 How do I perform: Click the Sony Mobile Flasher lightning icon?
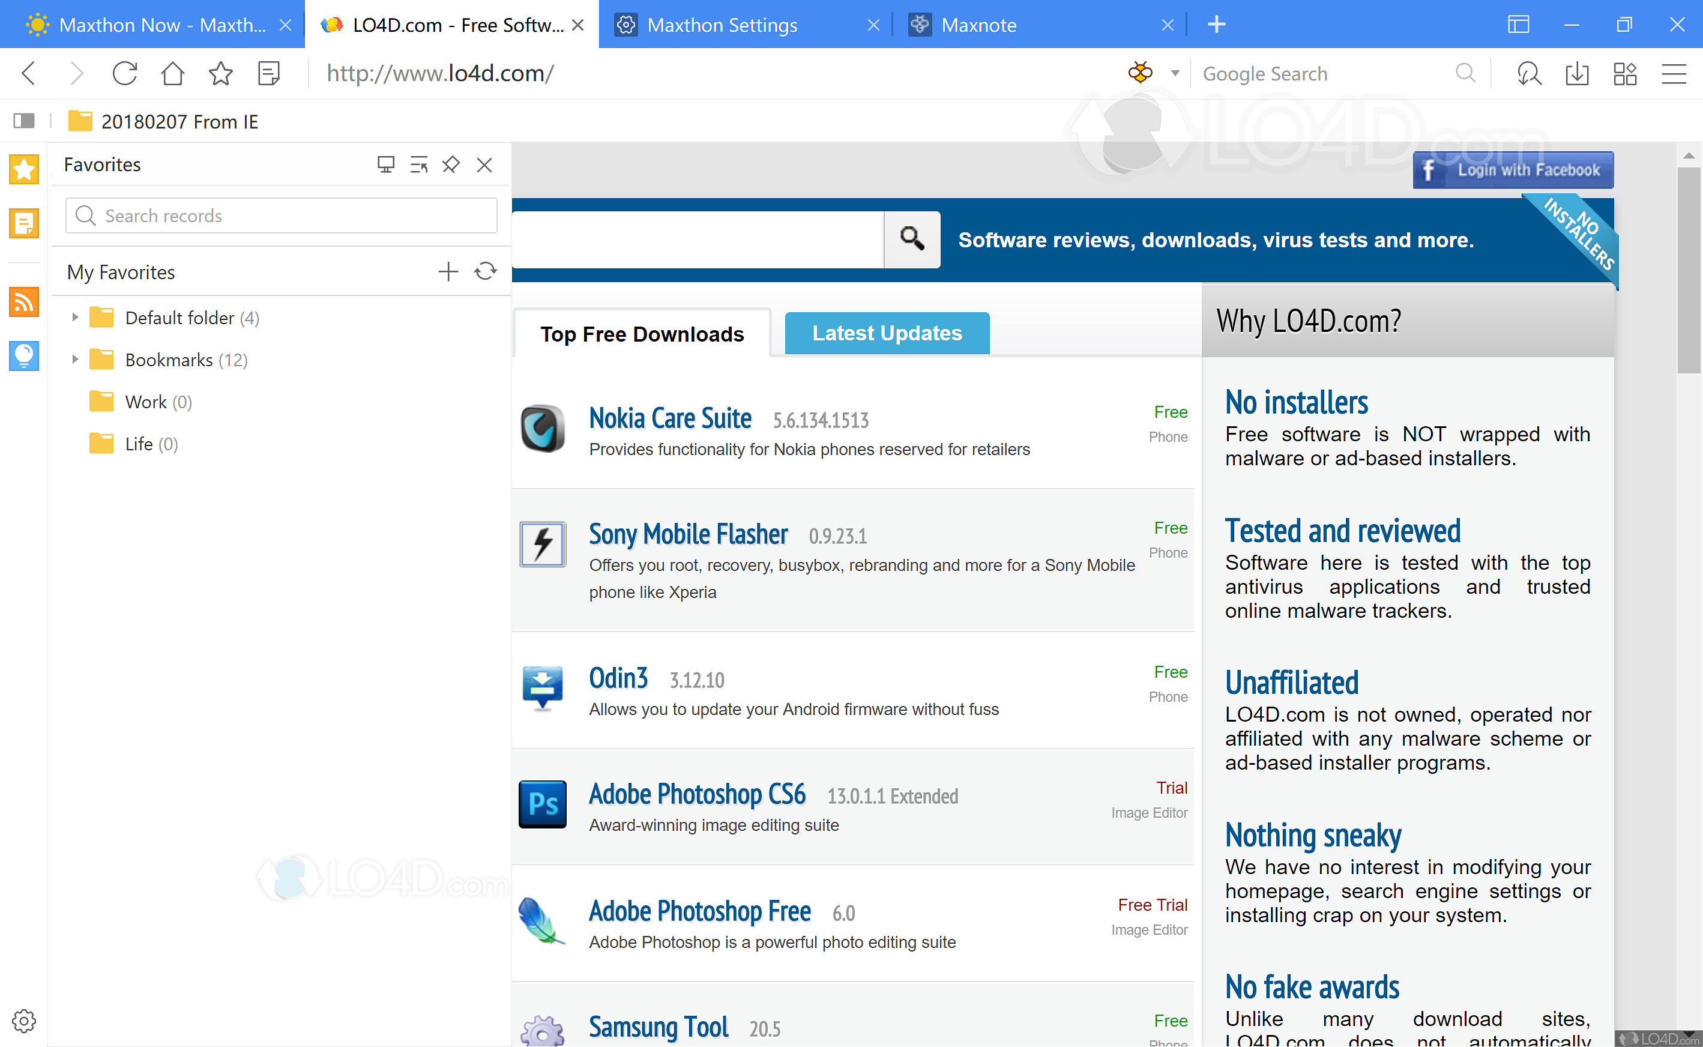point(542,545)
